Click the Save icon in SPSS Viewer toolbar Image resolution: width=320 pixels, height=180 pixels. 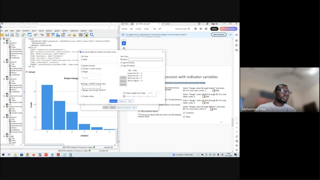7,35
